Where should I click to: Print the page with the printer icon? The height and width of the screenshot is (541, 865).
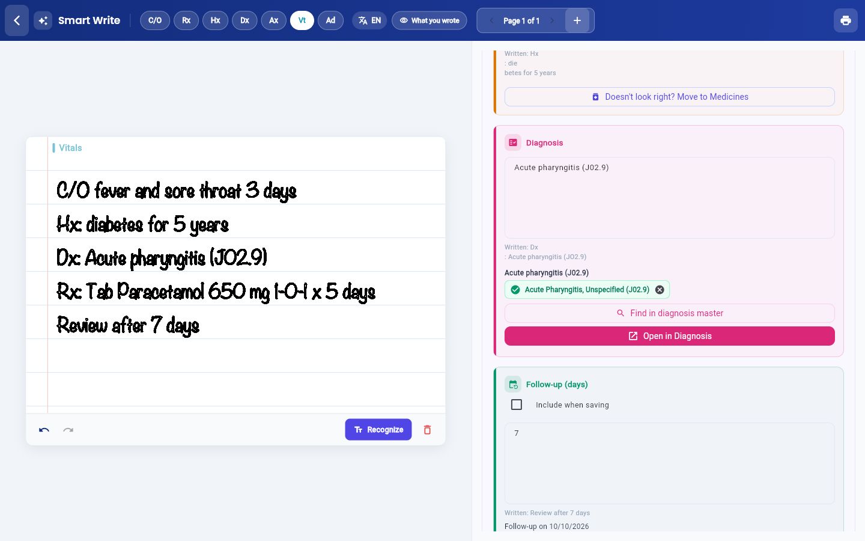[x=846, y=20]
